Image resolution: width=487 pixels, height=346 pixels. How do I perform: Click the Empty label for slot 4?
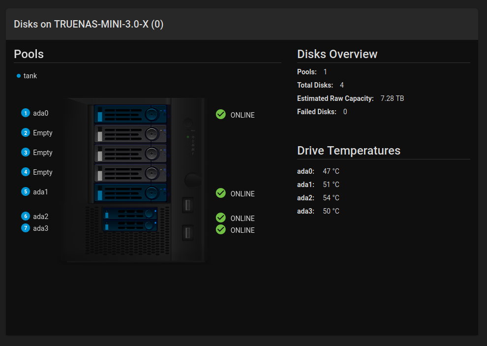43,172
